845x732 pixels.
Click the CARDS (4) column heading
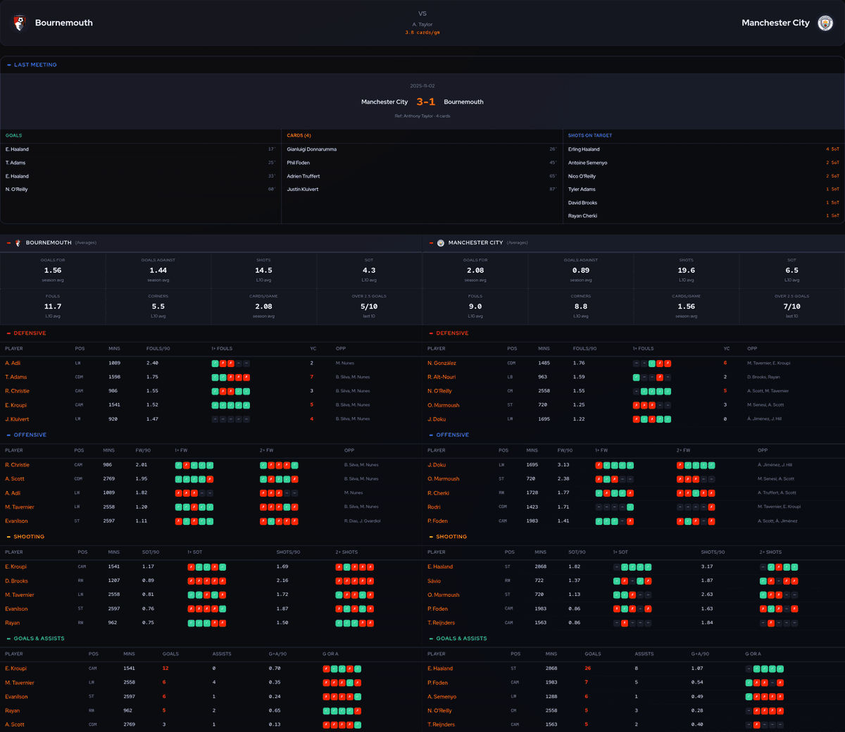coord(299,135)
